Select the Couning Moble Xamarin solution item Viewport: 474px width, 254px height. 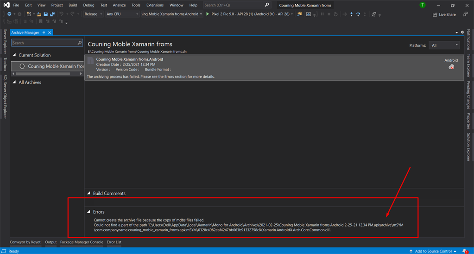point(47,66)
